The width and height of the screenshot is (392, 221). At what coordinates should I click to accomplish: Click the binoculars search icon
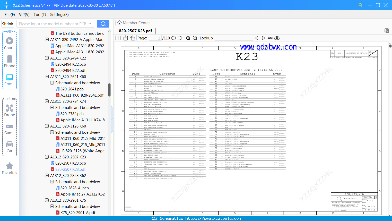(277, 38)
